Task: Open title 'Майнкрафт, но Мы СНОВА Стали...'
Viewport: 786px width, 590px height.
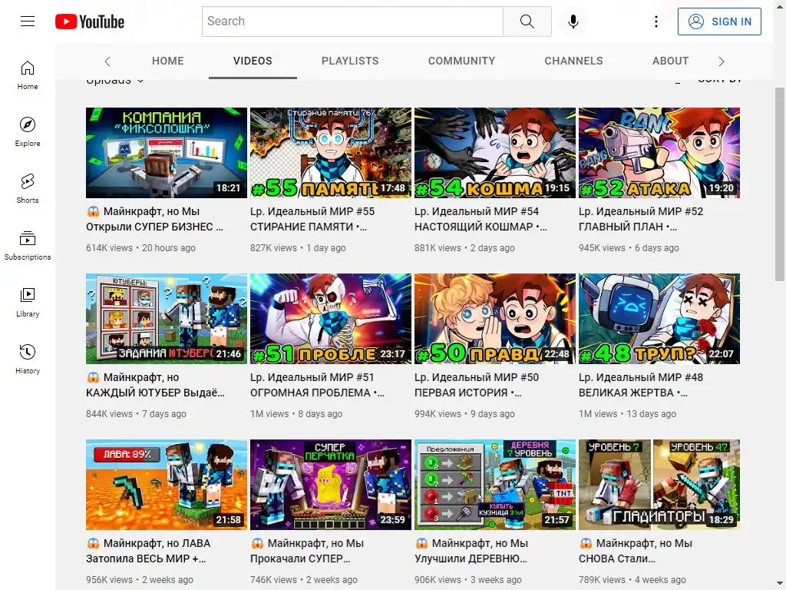Action: (636, 551)
